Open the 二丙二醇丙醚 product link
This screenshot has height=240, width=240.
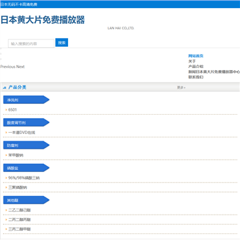[19, 219]
